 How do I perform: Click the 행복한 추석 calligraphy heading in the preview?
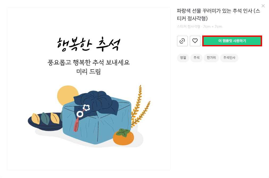click(x=89, y=44)
